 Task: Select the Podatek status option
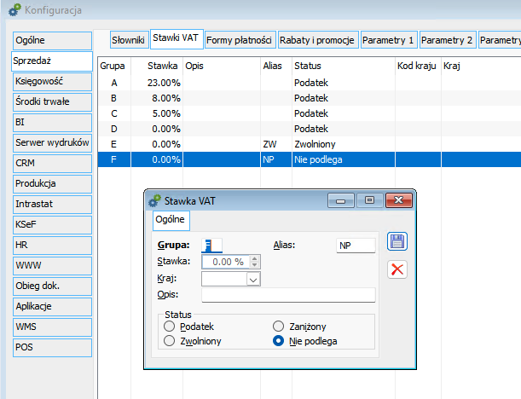[x=168, y=327]
